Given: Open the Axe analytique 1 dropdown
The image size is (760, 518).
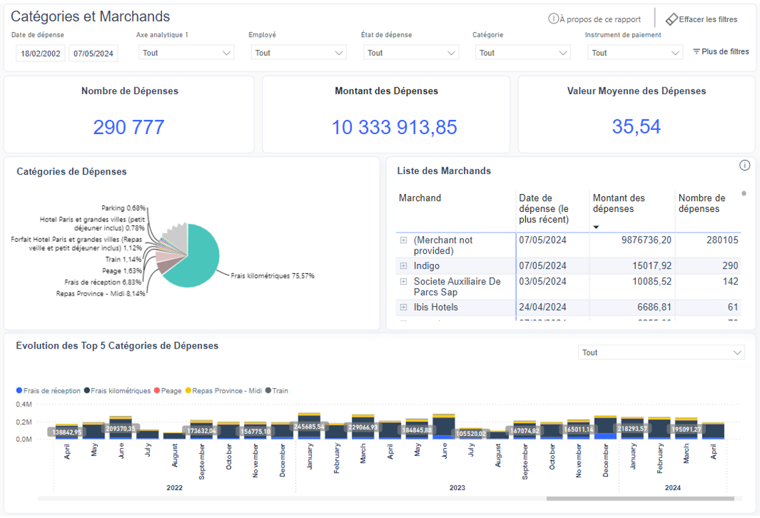Looking at the screenshot, I should [186, 53].
